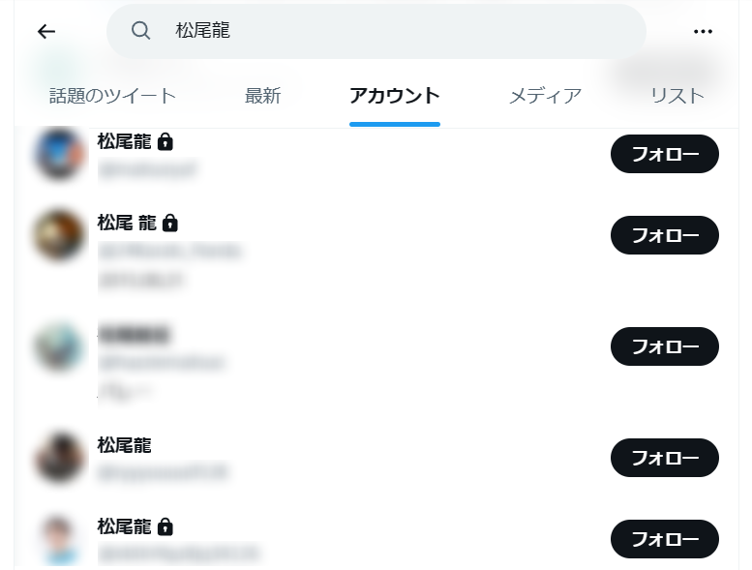Click lock icon on bottom 松尾龍 account
This screenshot has width=752, height=570.
pos(165,526)
